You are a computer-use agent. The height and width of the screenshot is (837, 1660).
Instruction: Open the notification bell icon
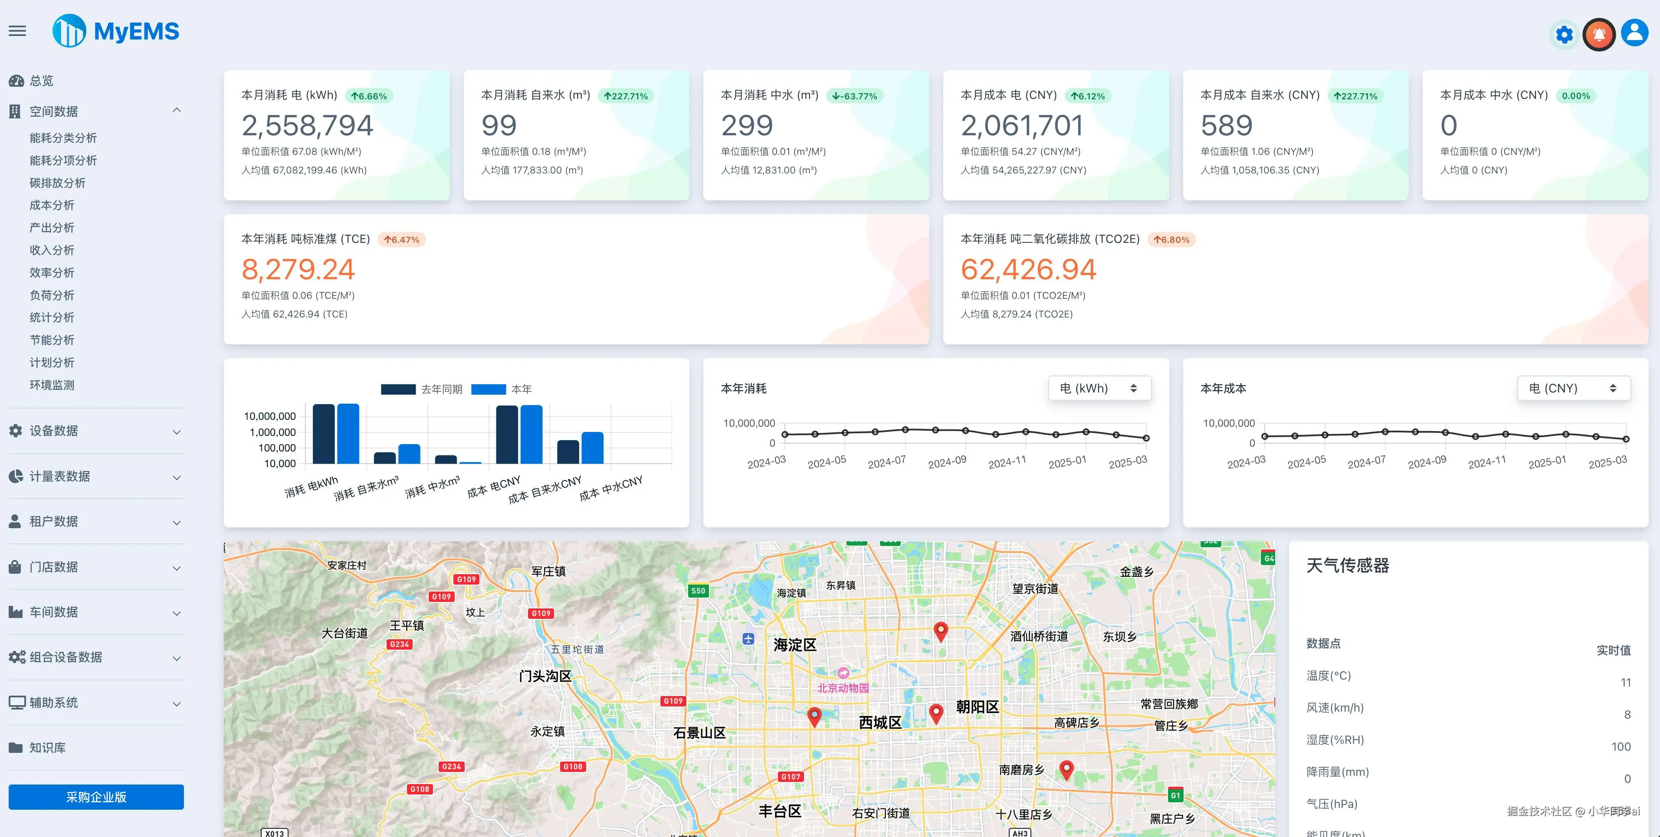click(1599, 34)
